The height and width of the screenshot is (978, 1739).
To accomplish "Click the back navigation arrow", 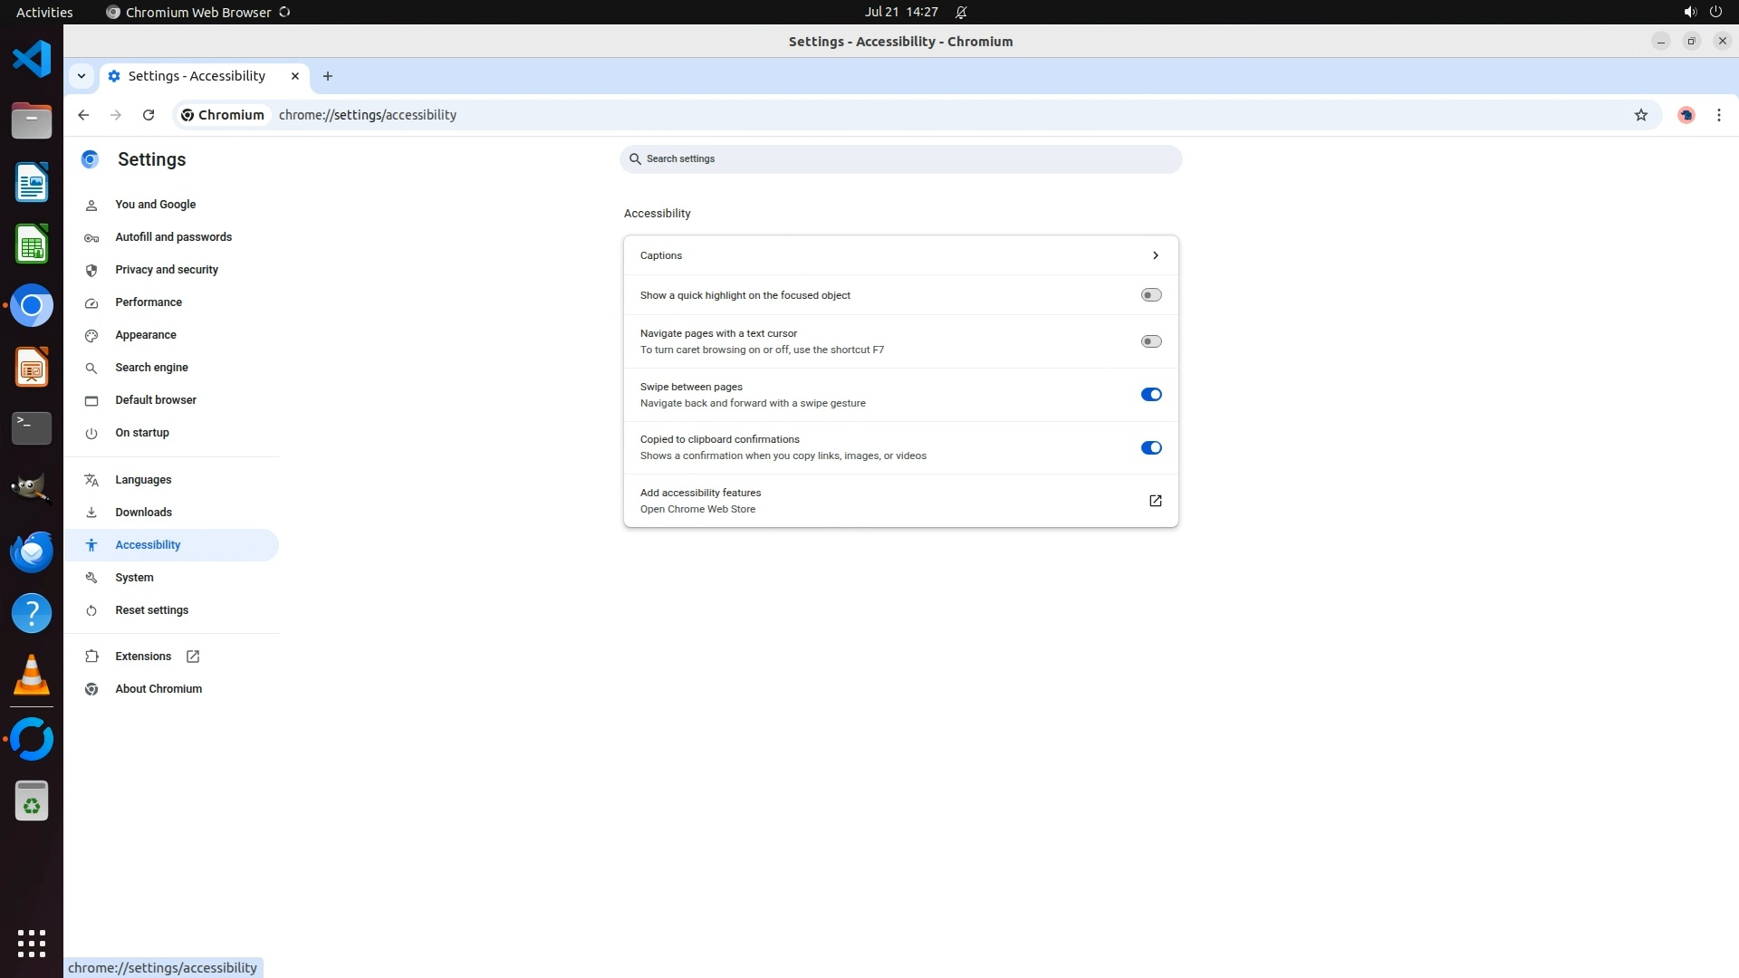I will [83, 115].
